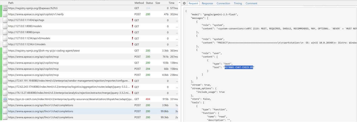Click the resource icon of 1234/v1/models row
The height and width of the screenshot is (122, 357).
tap(5, 44)
